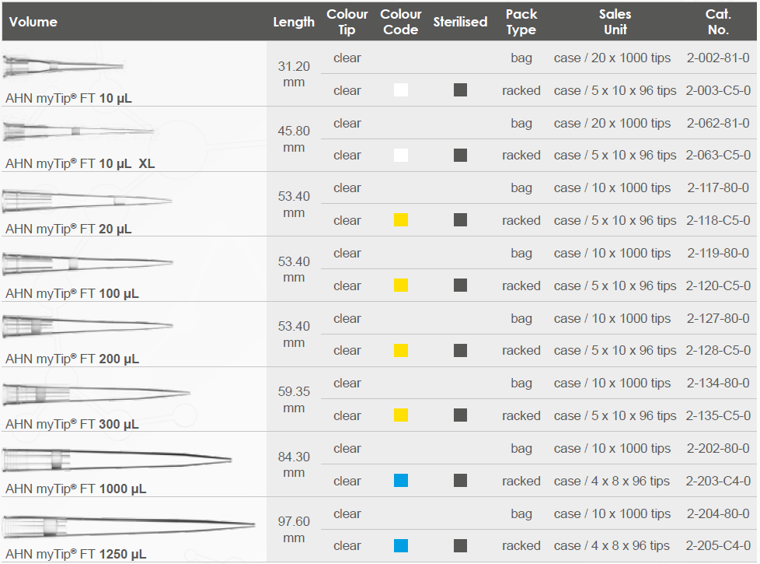Select the product name "AHN myTip FT 10 µL XL"
760x564 pixels.
click(81, 163)
